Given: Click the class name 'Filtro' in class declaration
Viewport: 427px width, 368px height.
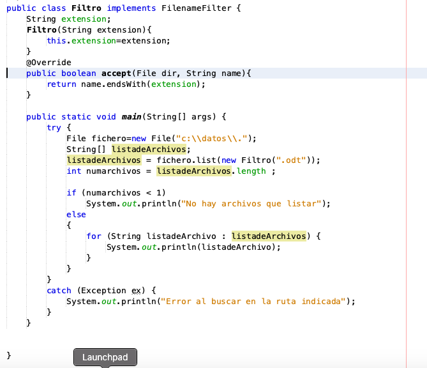Looking at the screenshot, I should 86,8.
